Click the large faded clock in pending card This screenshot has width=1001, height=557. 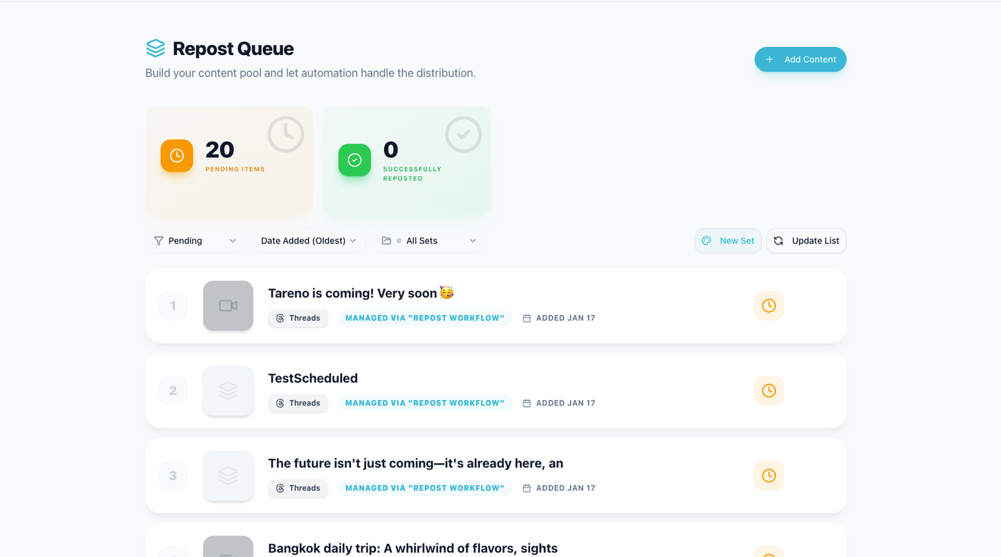click(x=285, y=134)
